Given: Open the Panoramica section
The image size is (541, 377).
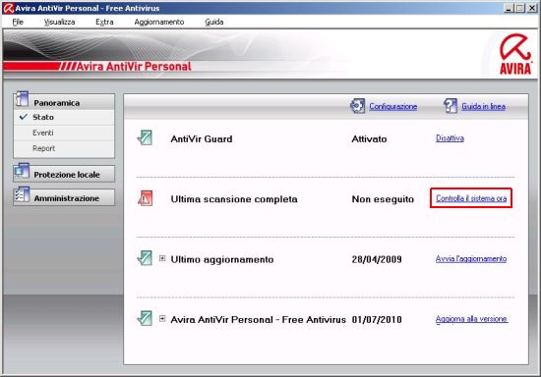Looking at the screenshot, I should [64, 102].
